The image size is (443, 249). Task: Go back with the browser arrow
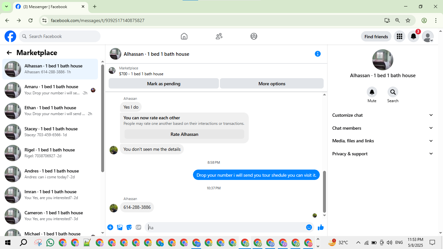7,20
